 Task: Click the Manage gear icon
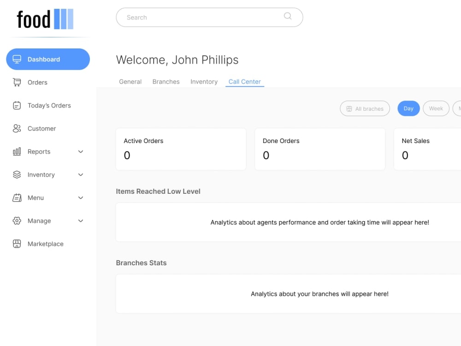(17, 221)
